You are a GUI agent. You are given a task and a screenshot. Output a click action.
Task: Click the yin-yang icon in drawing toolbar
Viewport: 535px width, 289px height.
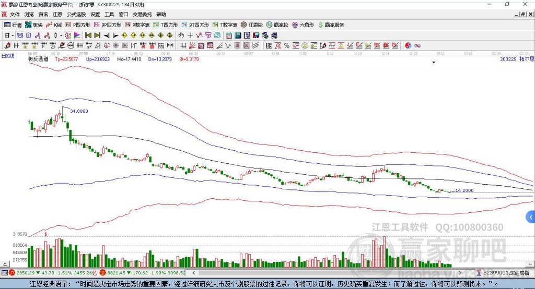click(x=408, y=45)
